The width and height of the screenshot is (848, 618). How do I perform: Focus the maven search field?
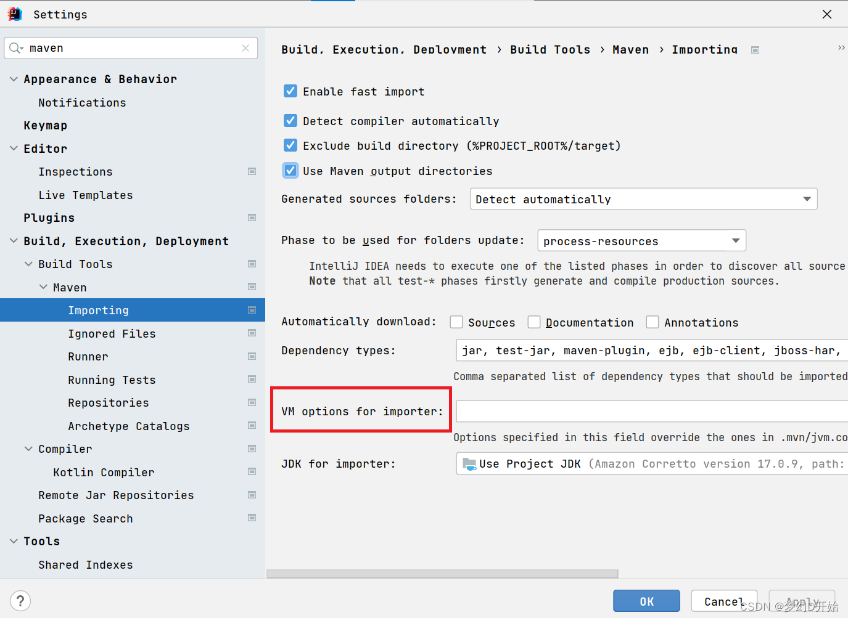[131, 48]
